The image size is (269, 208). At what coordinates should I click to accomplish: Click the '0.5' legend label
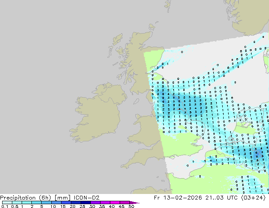click(15, 206)
